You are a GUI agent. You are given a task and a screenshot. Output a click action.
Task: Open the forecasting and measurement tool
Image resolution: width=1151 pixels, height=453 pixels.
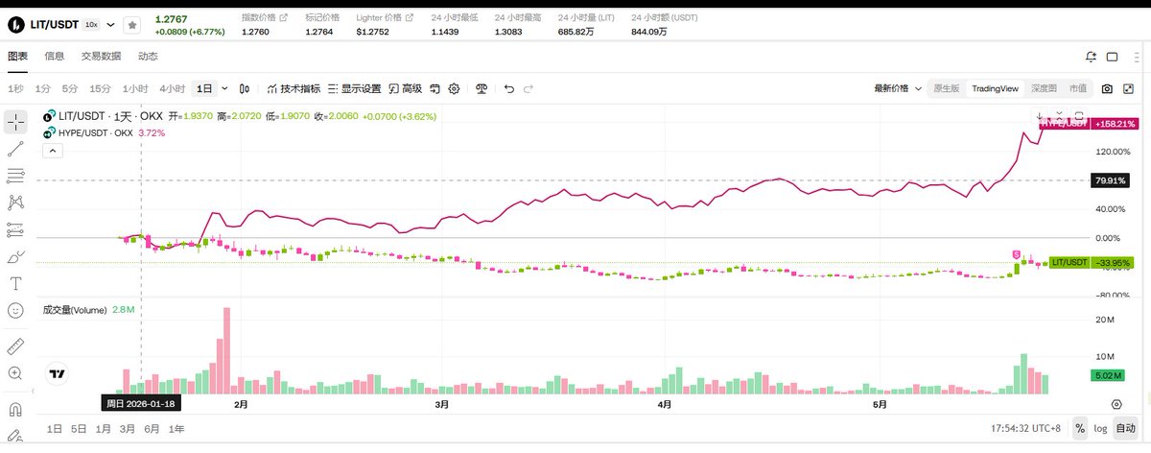pos(15,230)
